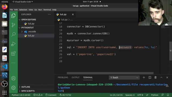Open Explorer views and more actions
172x97 pixels.
point(49,14)
